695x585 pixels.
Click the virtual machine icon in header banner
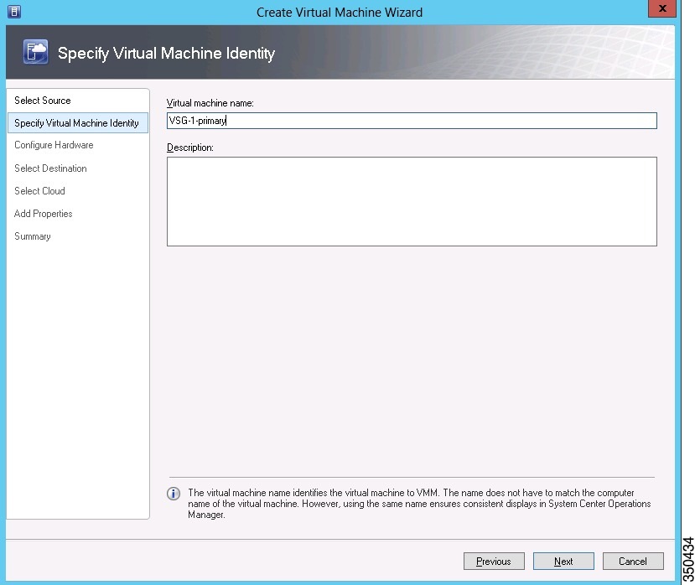[35, 53]
